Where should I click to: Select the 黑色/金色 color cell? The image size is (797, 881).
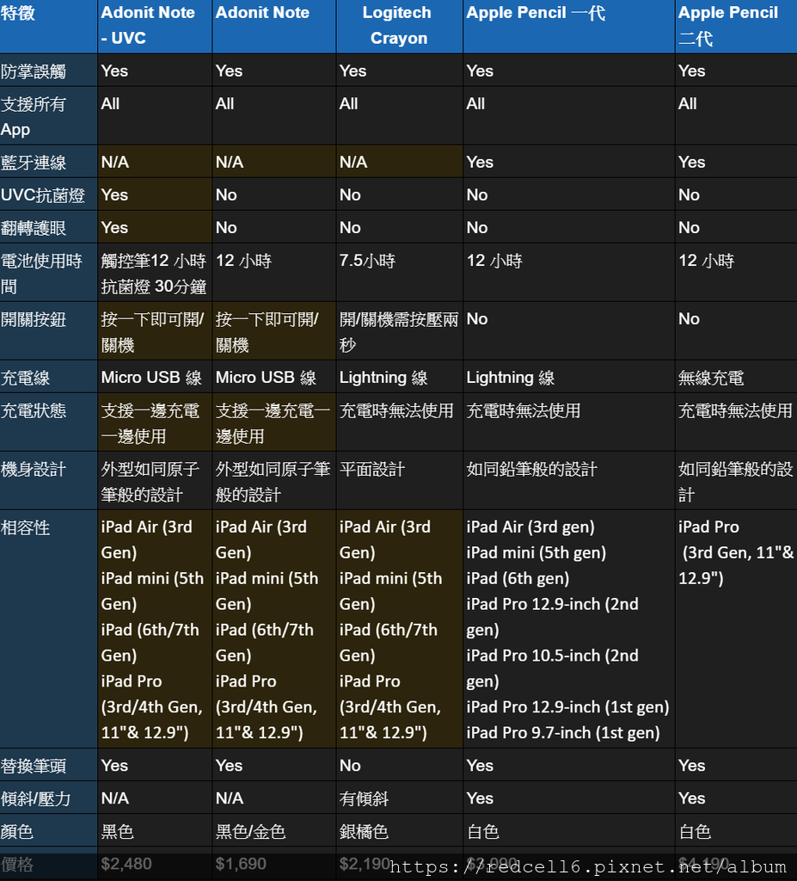pos(274,830)
